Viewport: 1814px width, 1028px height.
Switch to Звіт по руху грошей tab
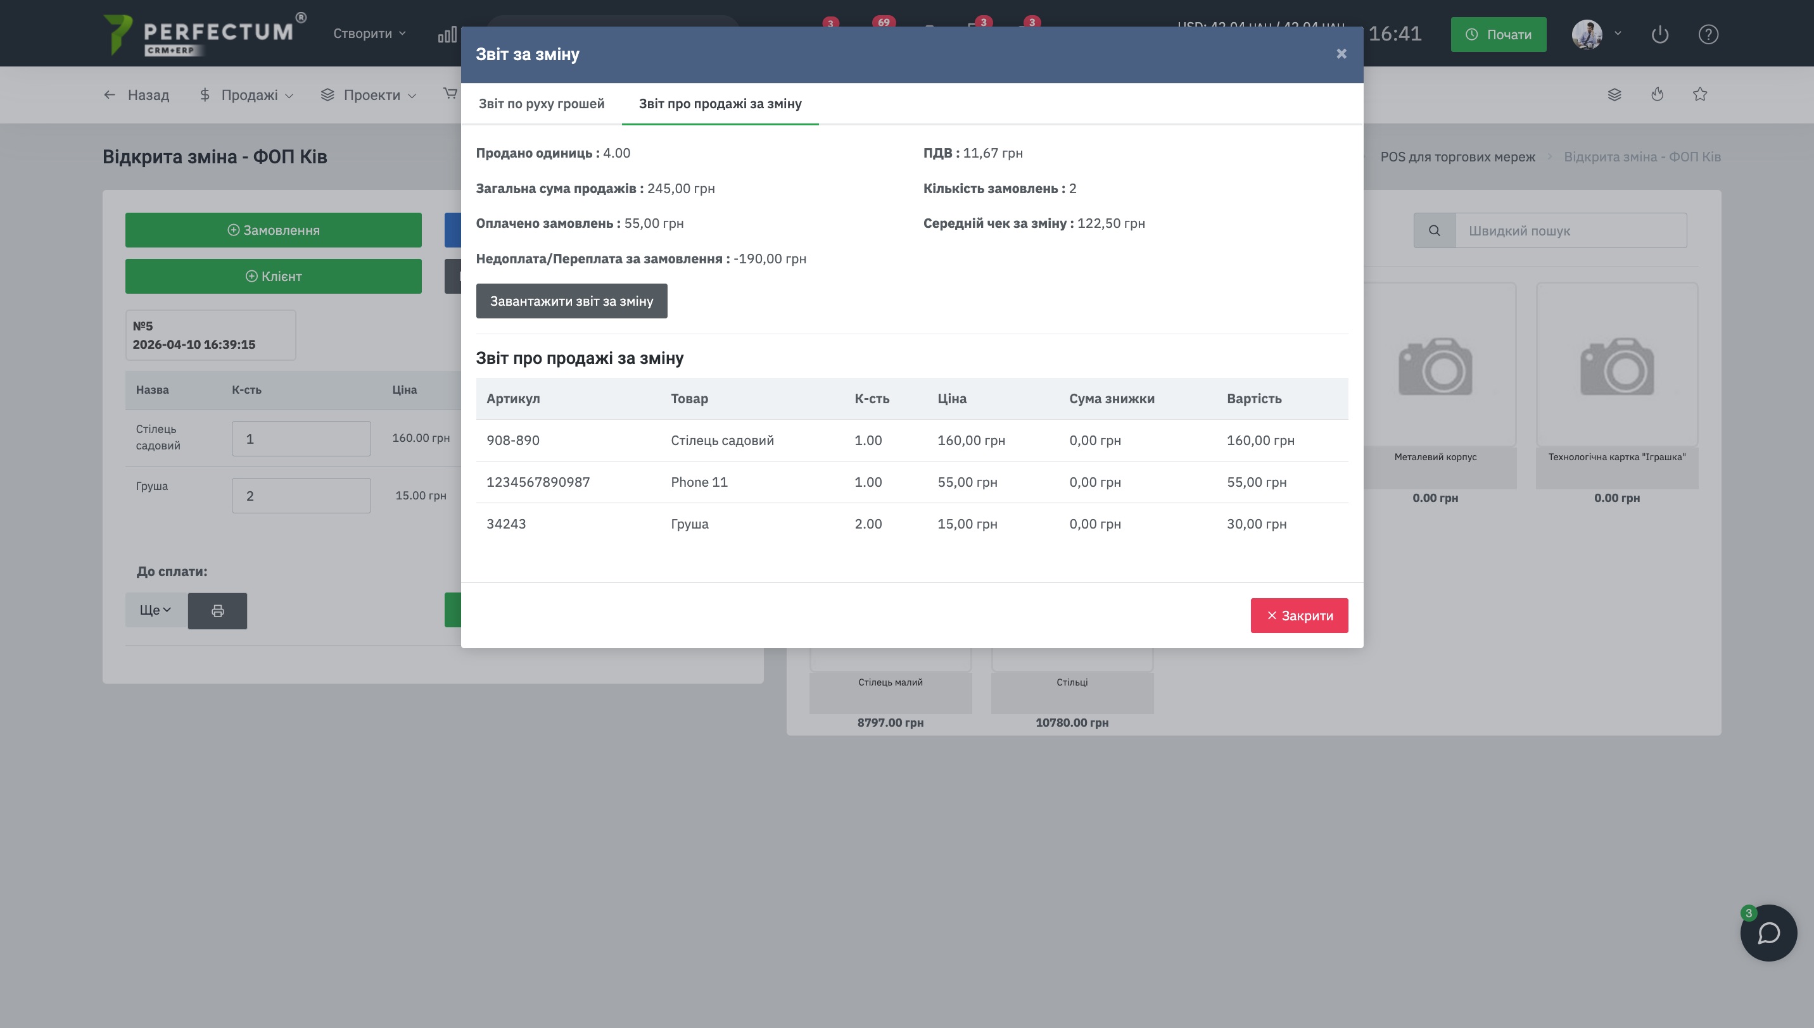pos(541,104)
